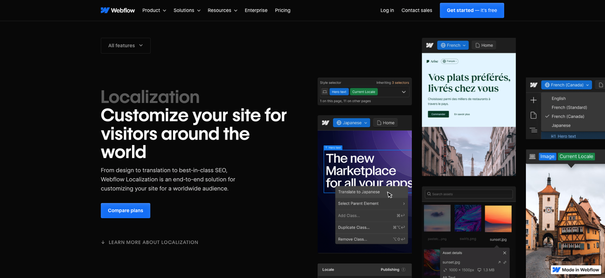
Task: Open the All features dropdown
Action: pos(126,45)
